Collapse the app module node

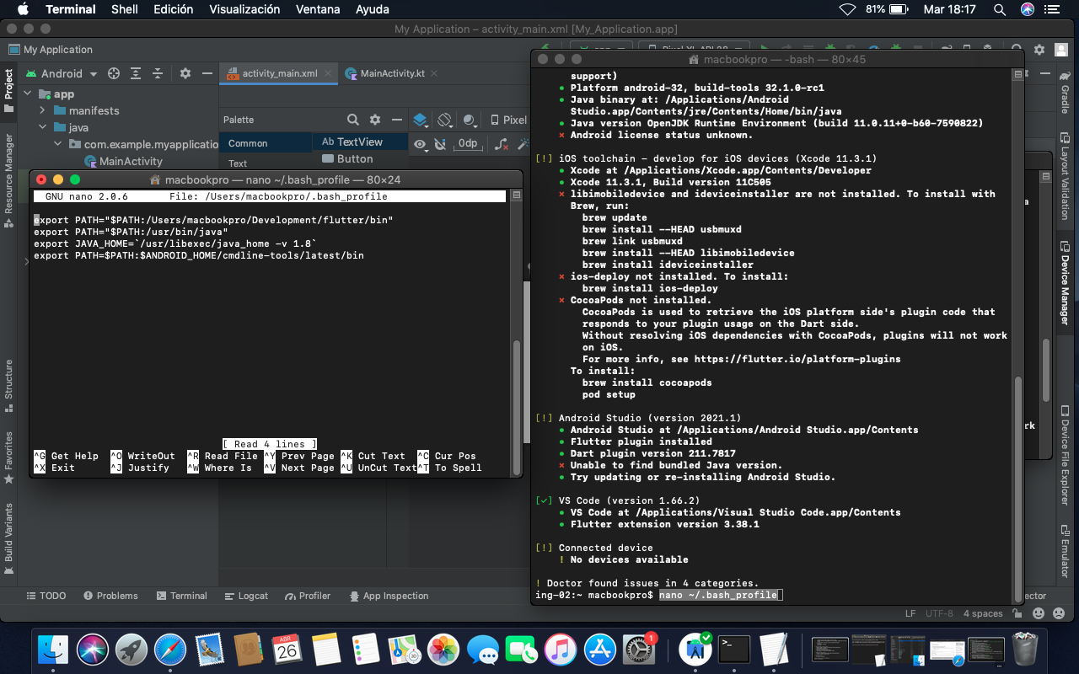[x=27, y=94]
